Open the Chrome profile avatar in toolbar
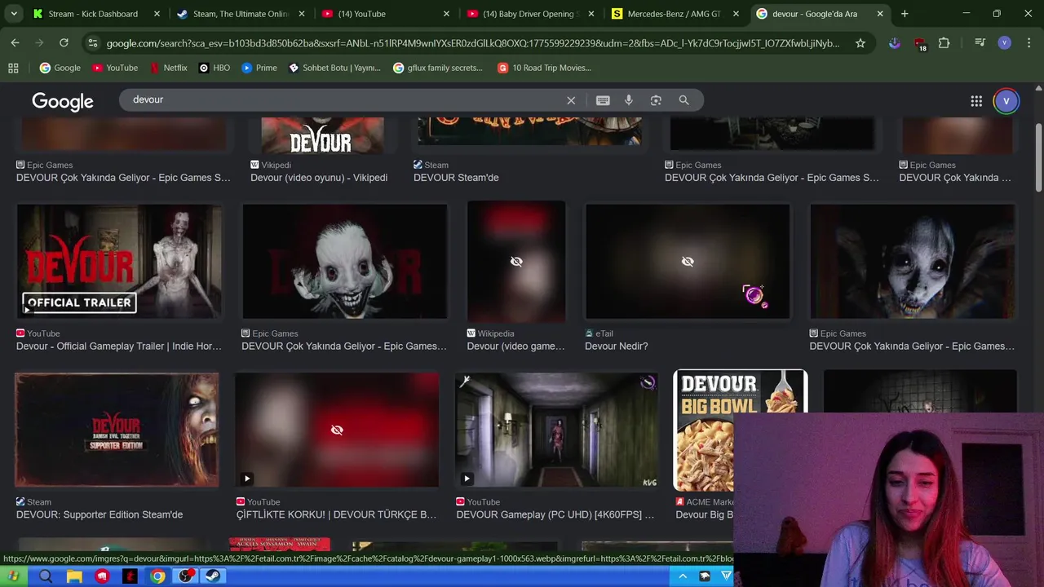The height and width of the screenshot is (587, 1044). (x=1004, y=43)
